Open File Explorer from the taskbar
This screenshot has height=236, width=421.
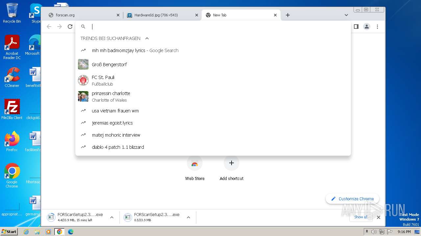point(37,232)
